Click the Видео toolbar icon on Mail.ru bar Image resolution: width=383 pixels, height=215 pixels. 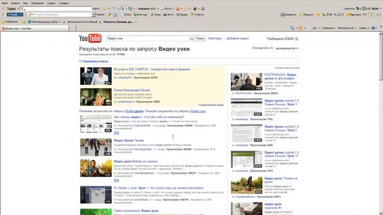(182, 14)
